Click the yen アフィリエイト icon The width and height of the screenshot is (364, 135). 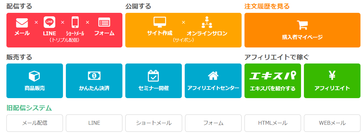pos(332,75)
